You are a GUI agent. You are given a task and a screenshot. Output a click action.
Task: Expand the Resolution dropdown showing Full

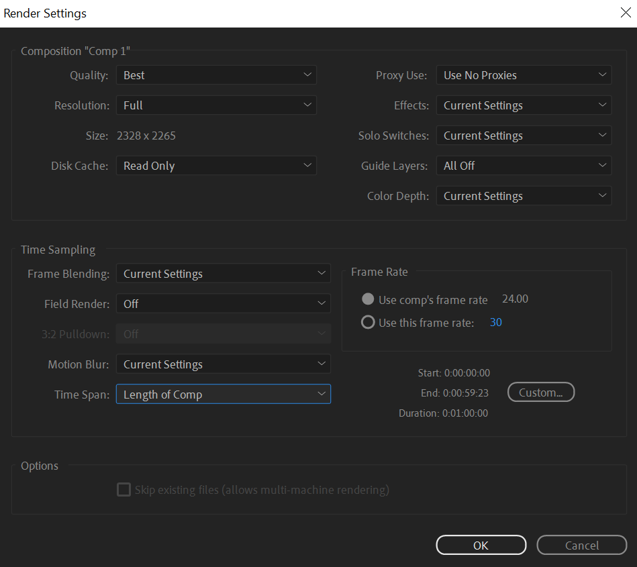(215, 105)
